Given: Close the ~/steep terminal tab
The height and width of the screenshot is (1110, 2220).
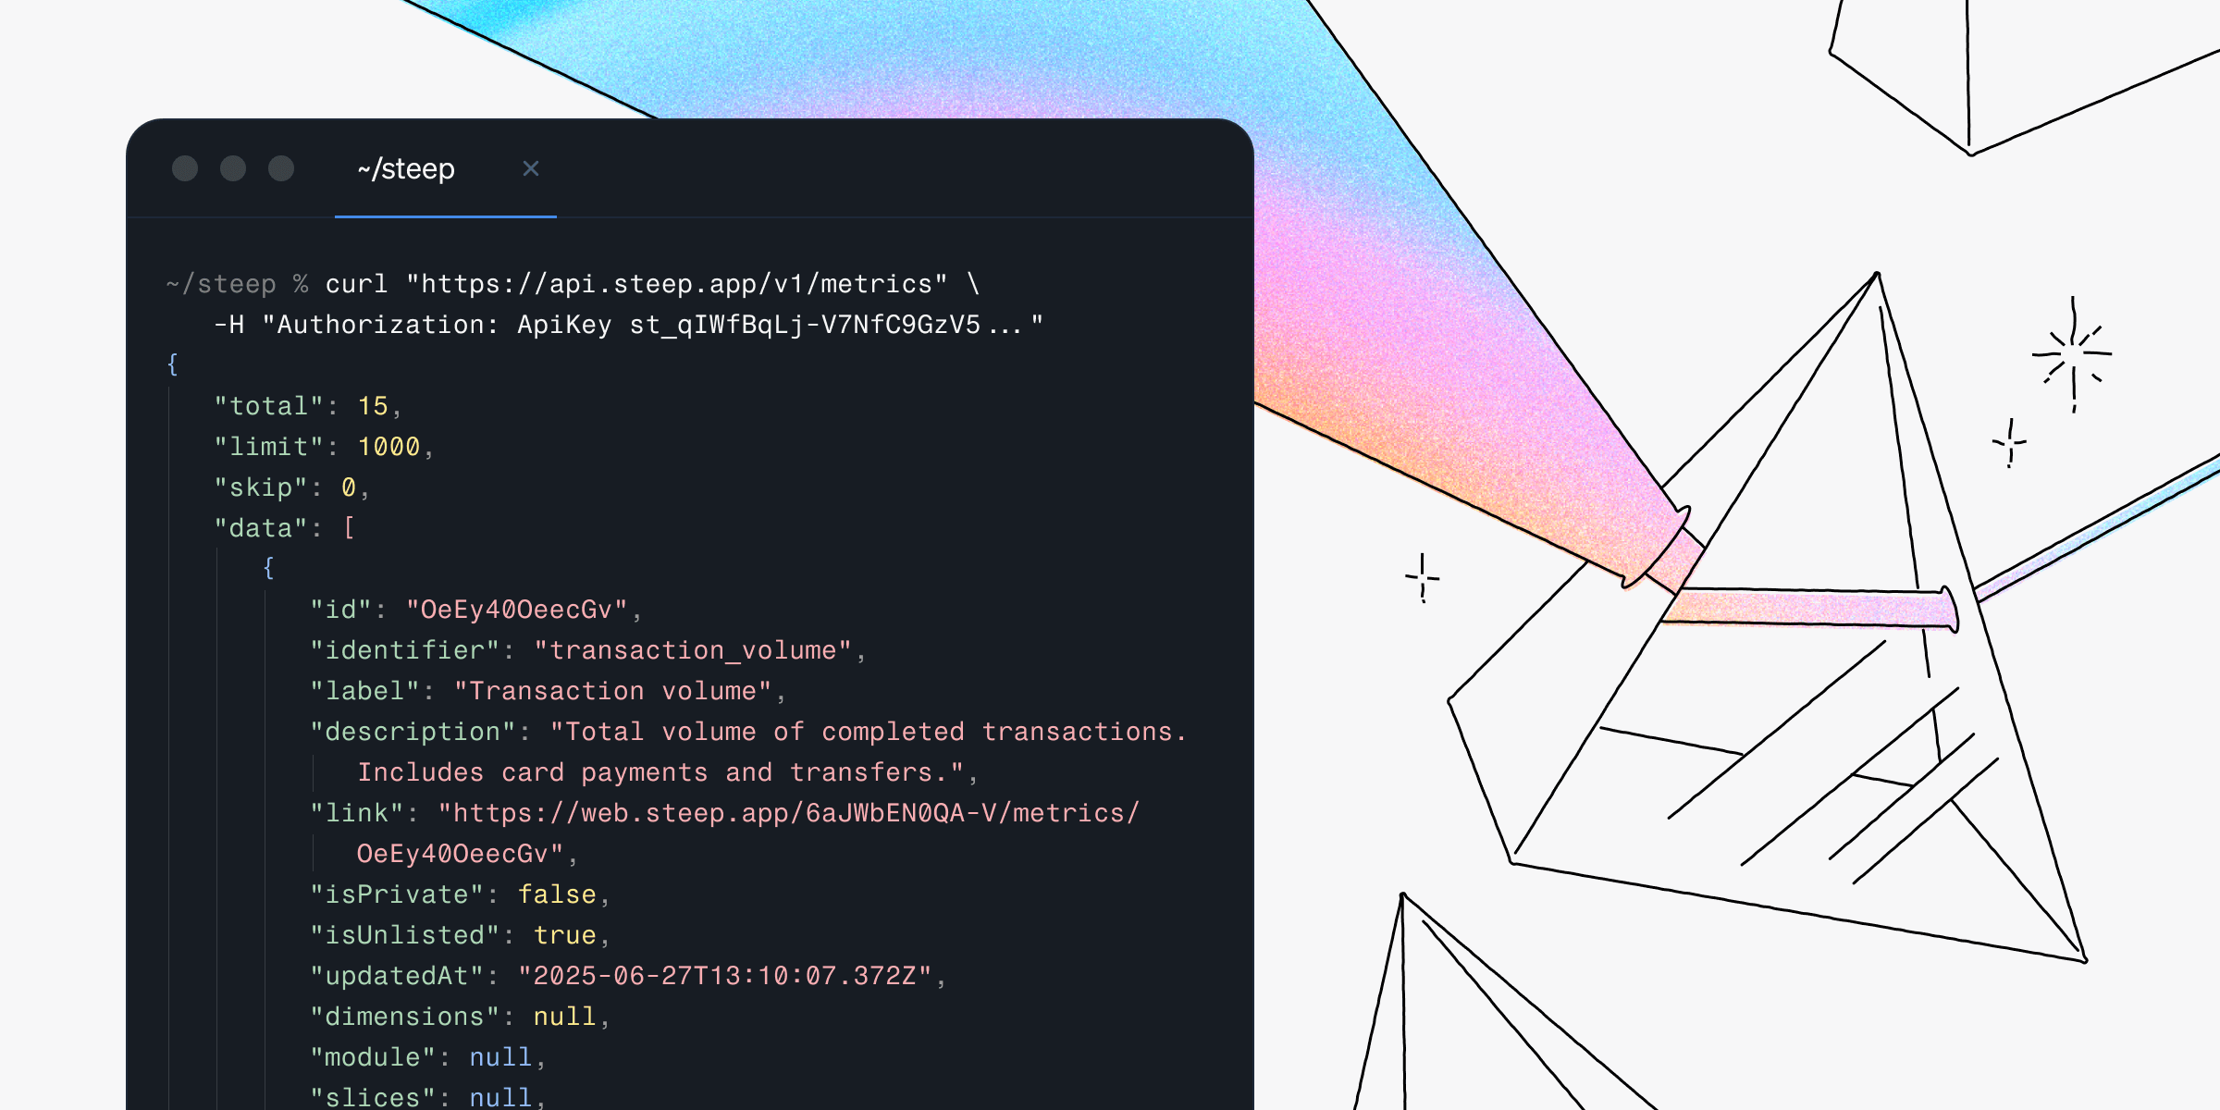Looking at the screenshot, I should [x=531, y=168].
